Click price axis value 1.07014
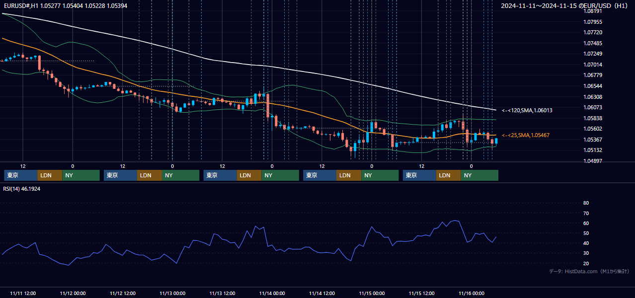Screen dimensions: 635x298 click(593, 65)
